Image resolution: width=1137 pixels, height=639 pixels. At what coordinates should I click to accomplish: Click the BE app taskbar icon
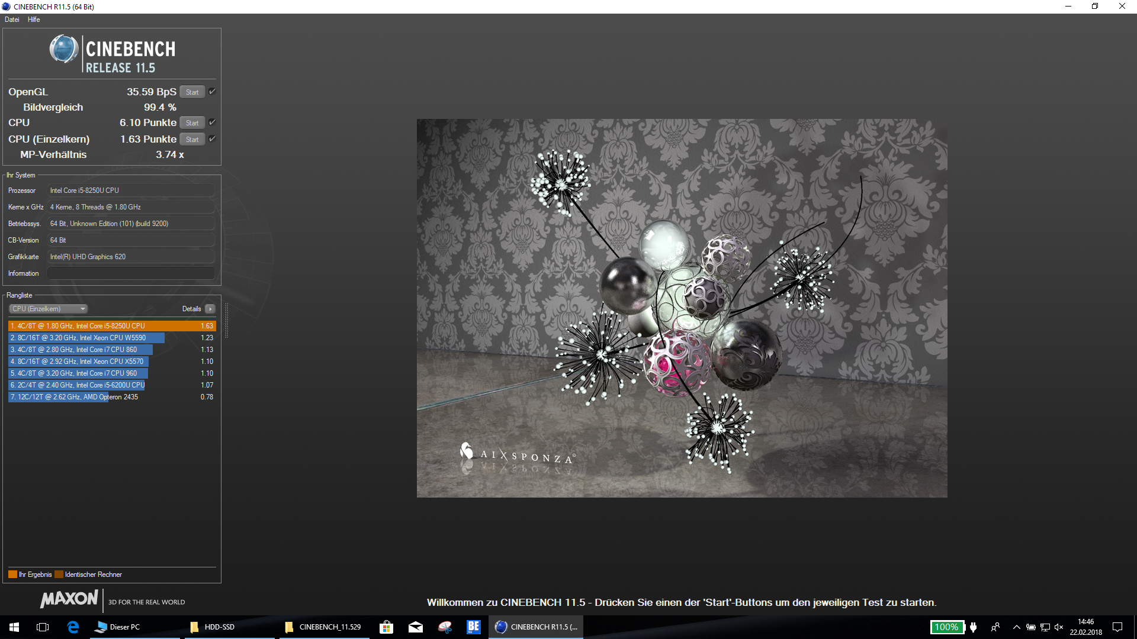[473, 627]
